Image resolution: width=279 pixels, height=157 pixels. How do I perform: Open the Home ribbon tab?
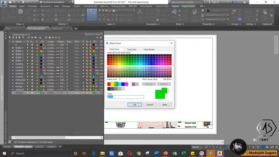click(13, 6)
